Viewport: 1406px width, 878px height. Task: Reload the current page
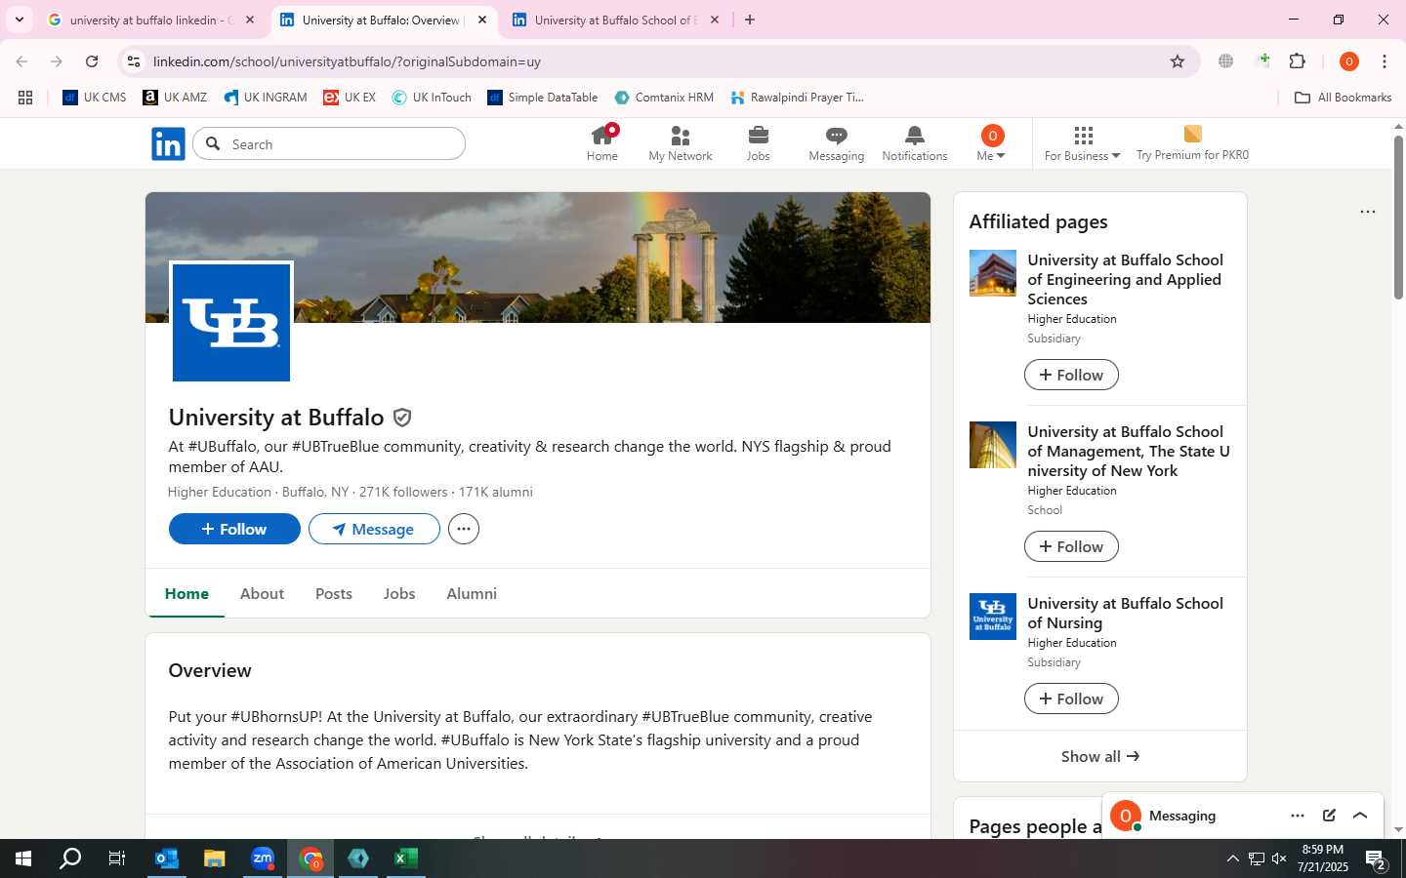92,61
